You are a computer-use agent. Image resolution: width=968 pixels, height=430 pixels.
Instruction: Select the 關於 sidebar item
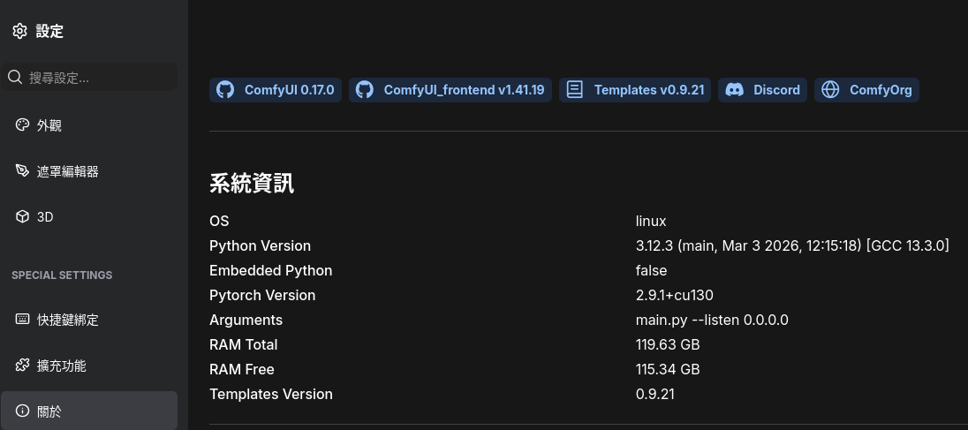pos(49,411)
